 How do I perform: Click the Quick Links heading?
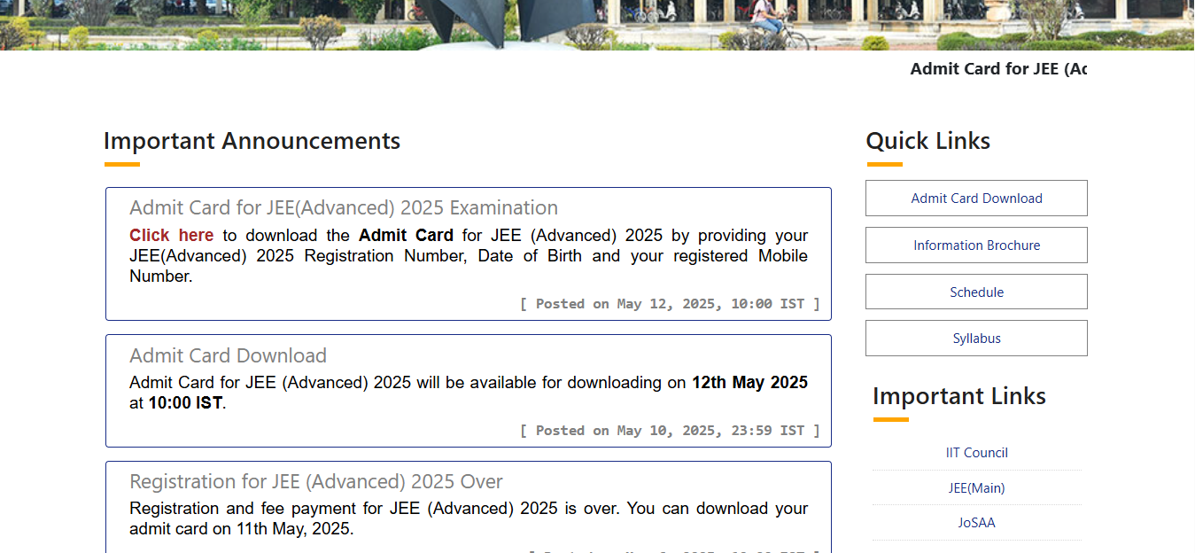927,140
